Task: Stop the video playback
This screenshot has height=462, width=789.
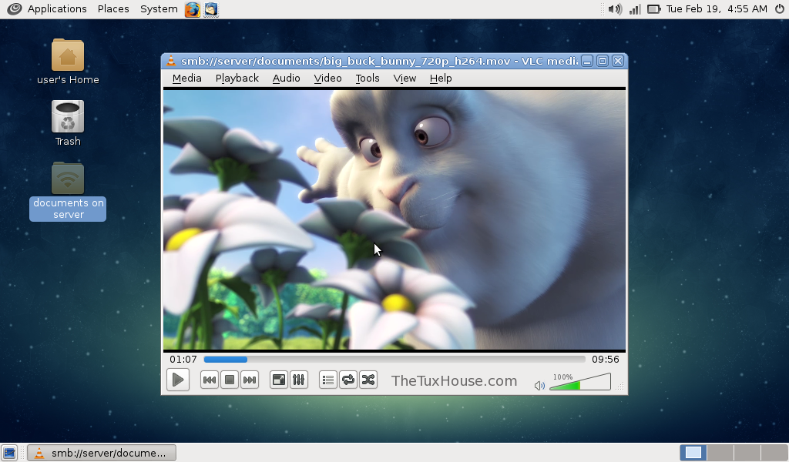Action: [230, 380]
